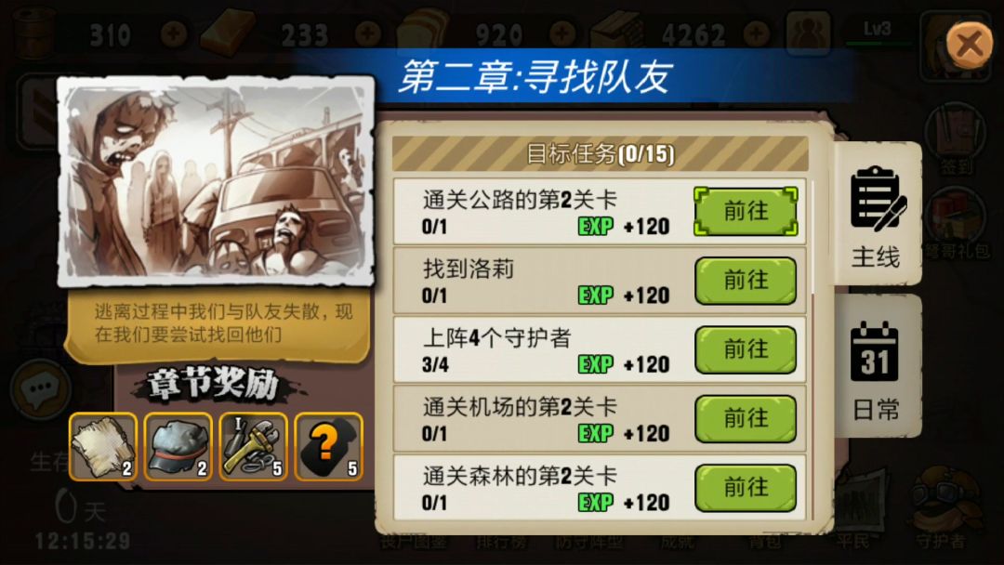
Task: Open the chat speech bubble icon
Action: [x=40, y=388]
